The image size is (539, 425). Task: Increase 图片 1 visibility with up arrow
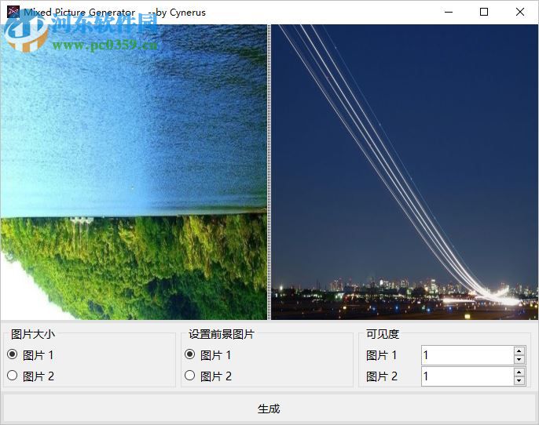[519, 351]
